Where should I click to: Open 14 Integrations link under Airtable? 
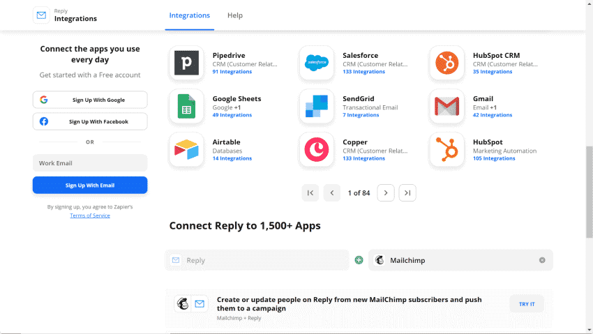(232, 159)
